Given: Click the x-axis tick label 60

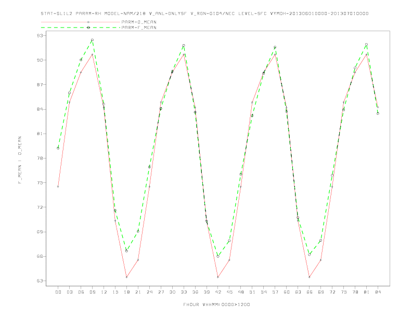Looking at the screenshot, I should pyautogui.click(x=287, y=292).
